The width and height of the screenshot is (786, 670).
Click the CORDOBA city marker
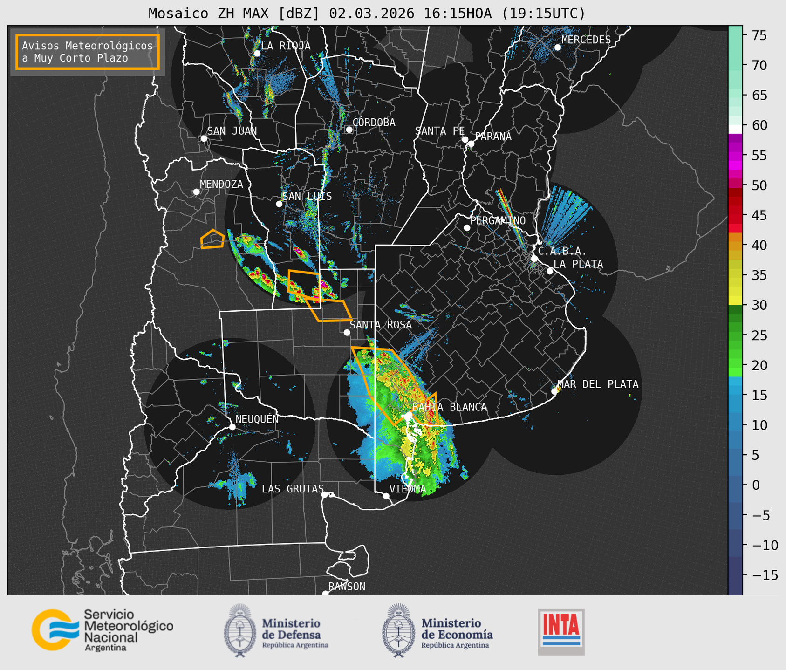click(x=349, y=130)
